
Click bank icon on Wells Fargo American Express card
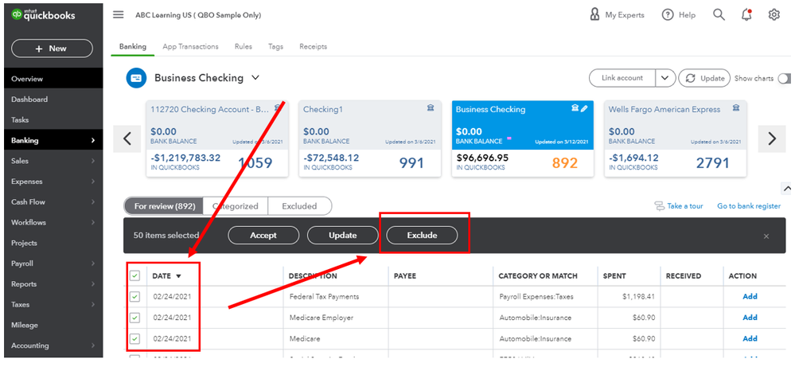(735, 108)
